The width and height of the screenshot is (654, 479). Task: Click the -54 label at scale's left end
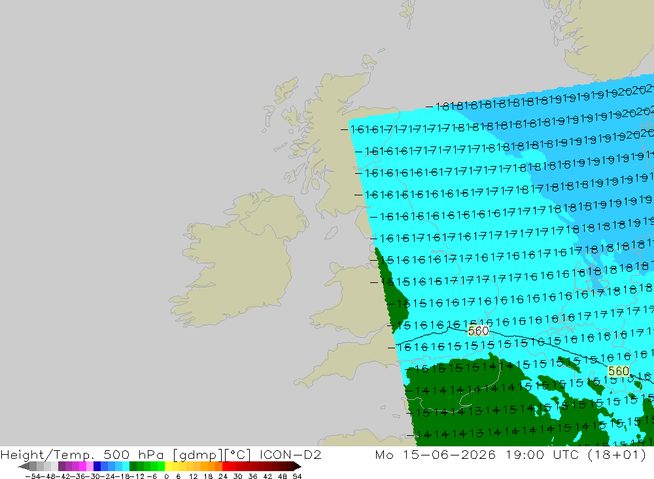[33, 476]
